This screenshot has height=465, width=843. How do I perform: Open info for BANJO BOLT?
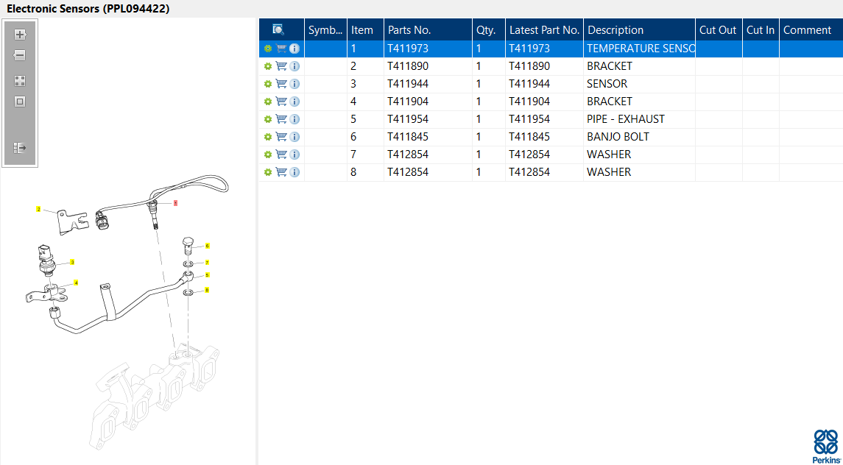point(294,137)
